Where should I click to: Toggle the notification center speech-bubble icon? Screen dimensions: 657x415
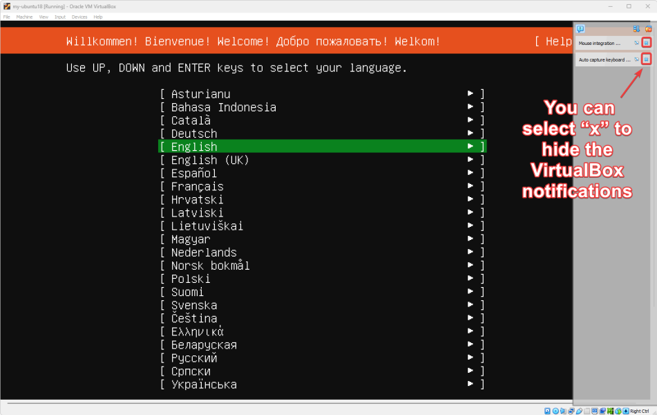point(580,29)
